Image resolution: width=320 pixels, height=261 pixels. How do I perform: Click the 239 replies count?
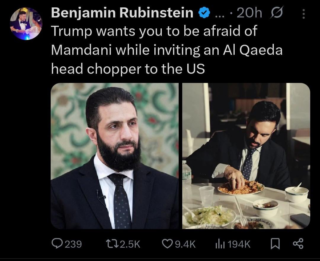(73, 244)
